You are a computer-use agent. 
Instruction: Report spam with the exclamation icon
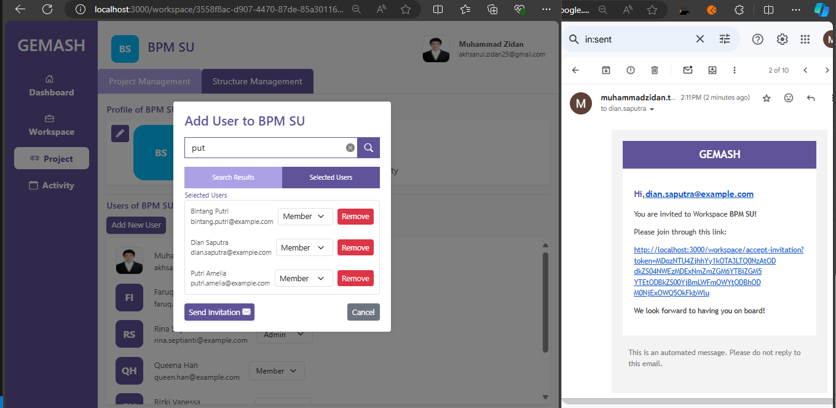(x=631, y=70)
